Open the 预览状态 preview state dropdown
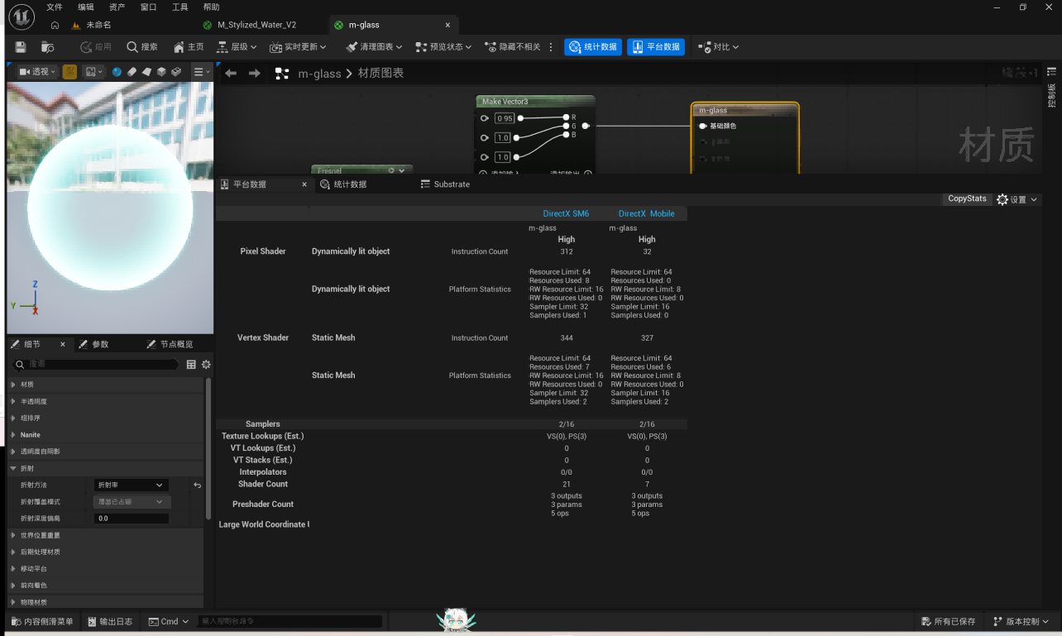 click(443, 47)
